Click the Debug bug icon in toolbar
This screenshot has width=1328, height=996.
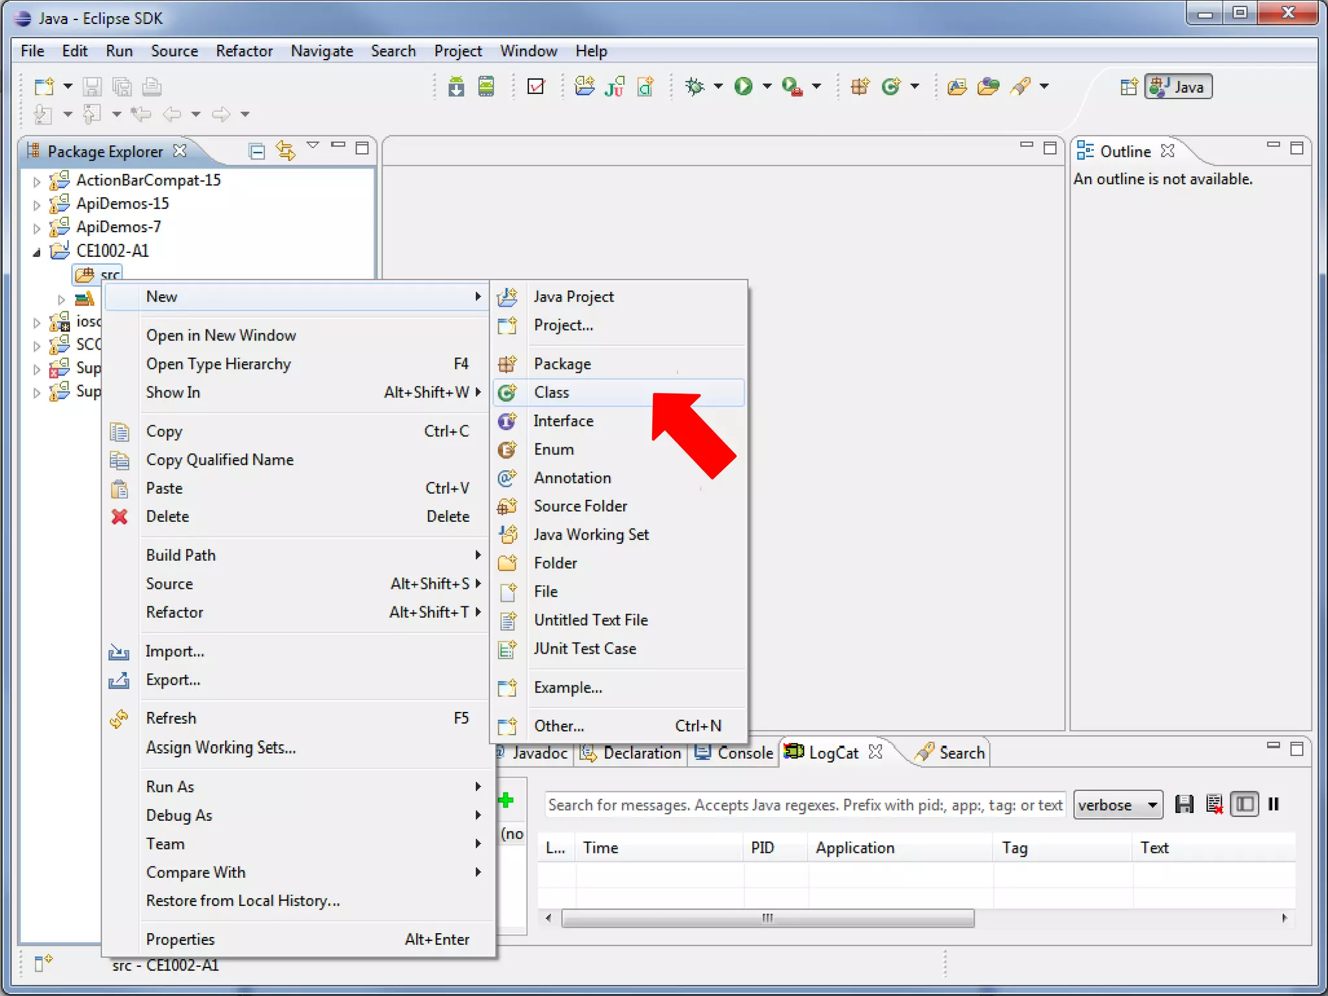(694, 86)
